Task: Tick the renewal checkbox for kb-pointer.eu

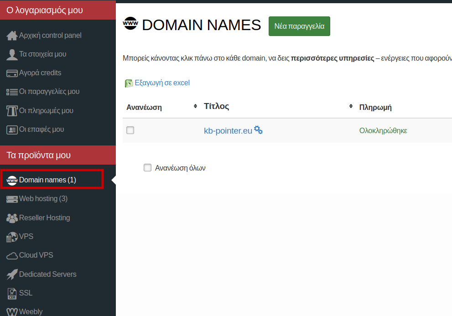Action: point(130,130)
